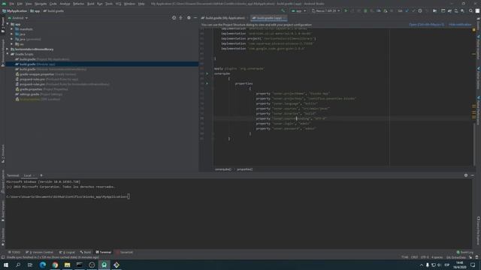Collapse the app module tree node
481x270 pixels.
coord(8,24)
